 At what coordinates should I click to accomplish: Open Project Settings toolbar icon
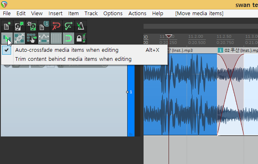point(44,26)
